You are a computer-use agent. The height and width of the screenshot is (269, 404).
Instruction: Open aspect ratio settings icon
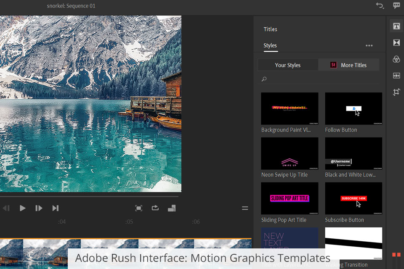[x=172, y=208]
